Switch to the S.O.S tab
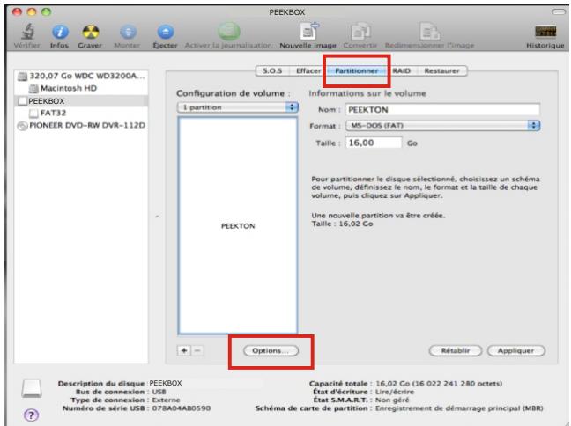 (x=272, y=70)
